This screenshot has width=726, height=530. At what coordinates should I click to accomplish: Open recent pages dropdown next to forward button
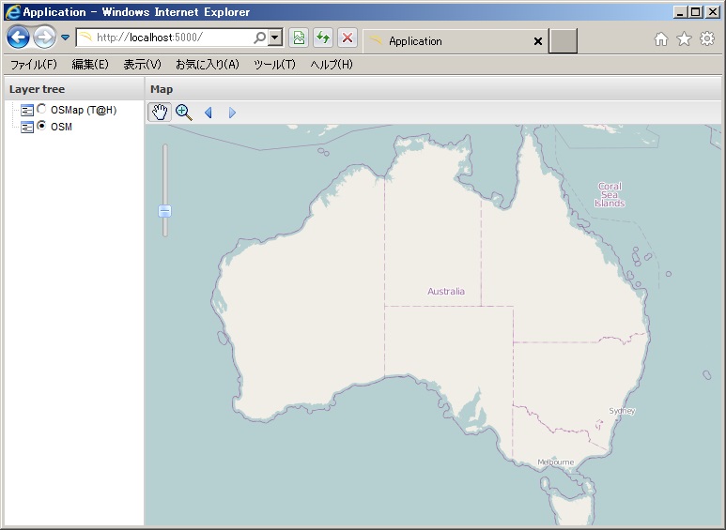(66, 38)
